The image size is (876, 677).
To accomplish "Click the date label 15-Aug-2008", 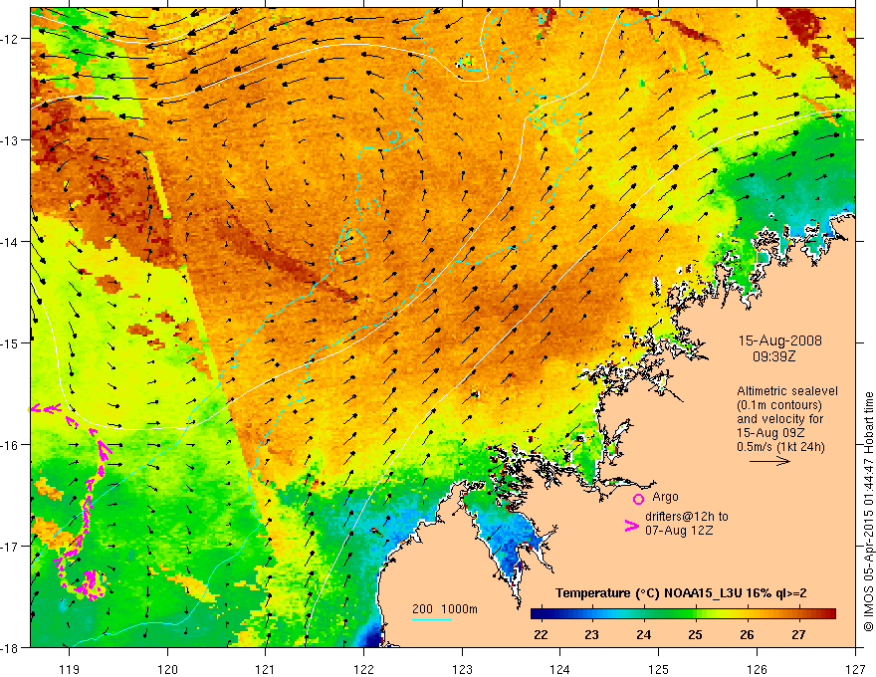I will [779, 340].
